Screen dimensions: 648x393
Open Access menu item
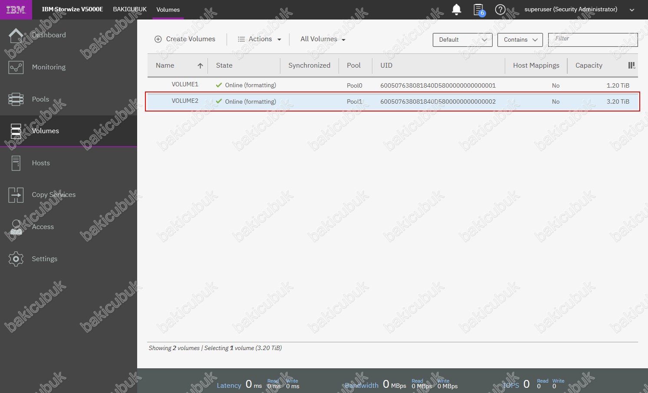click(43, 227)
